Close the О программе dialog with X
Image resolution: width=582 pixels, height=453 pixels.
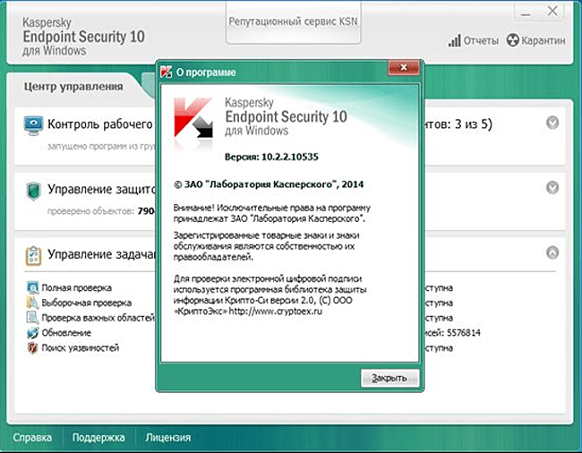(399, 70)
